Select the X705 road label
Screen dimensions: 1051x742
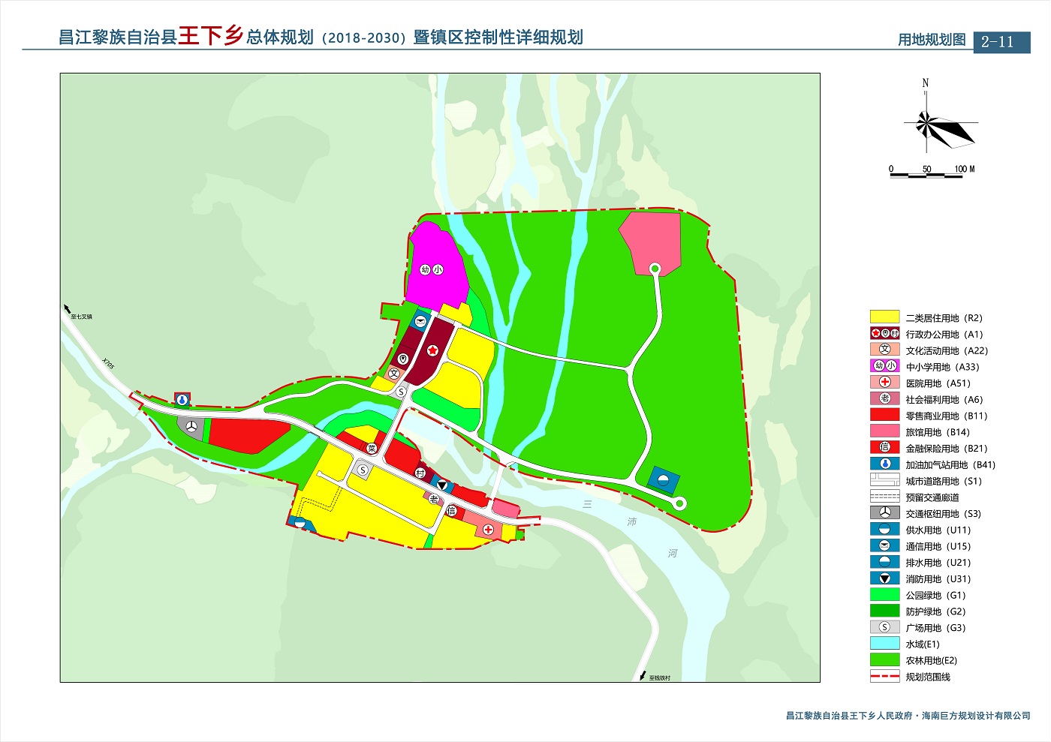click(x=108, y=363)
